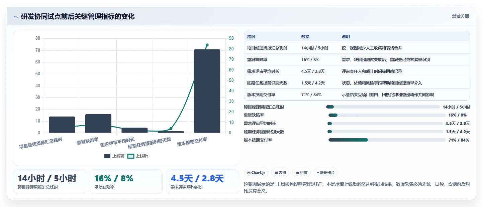Select the 表格 tag chip

(x=280, y=173)
